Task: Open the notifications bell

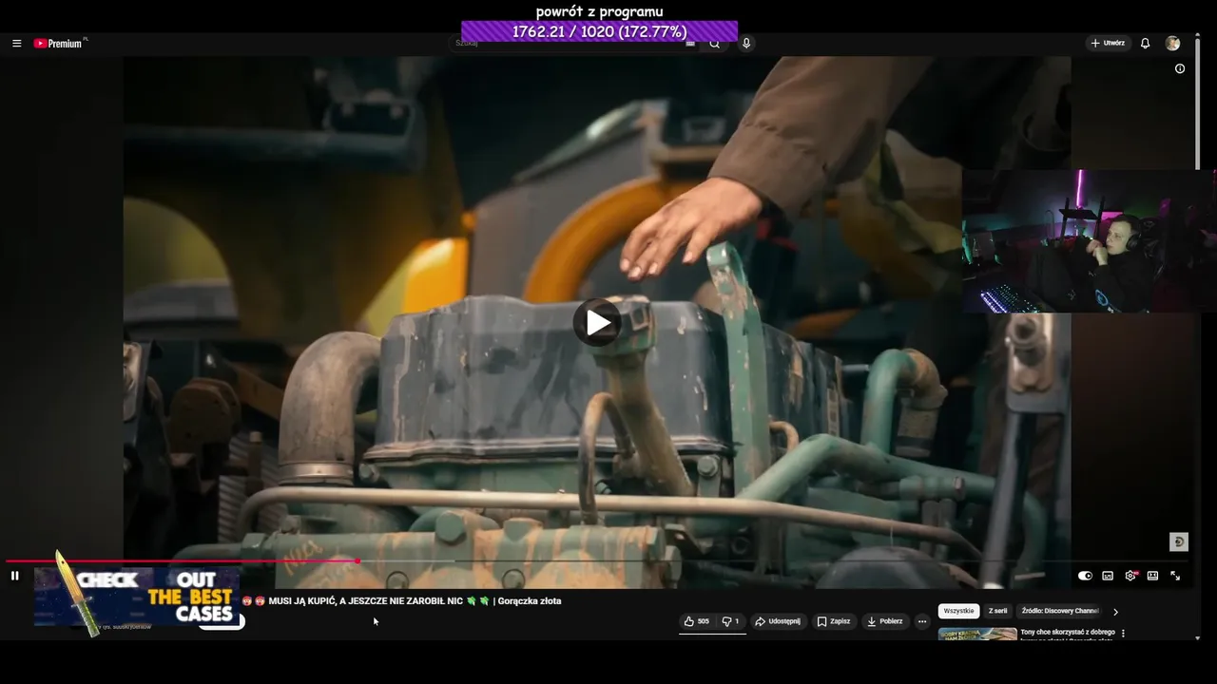Action: [x=1145, y=43]
